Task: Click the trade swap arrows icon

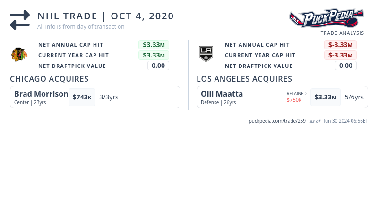Action: coord(20,20)
